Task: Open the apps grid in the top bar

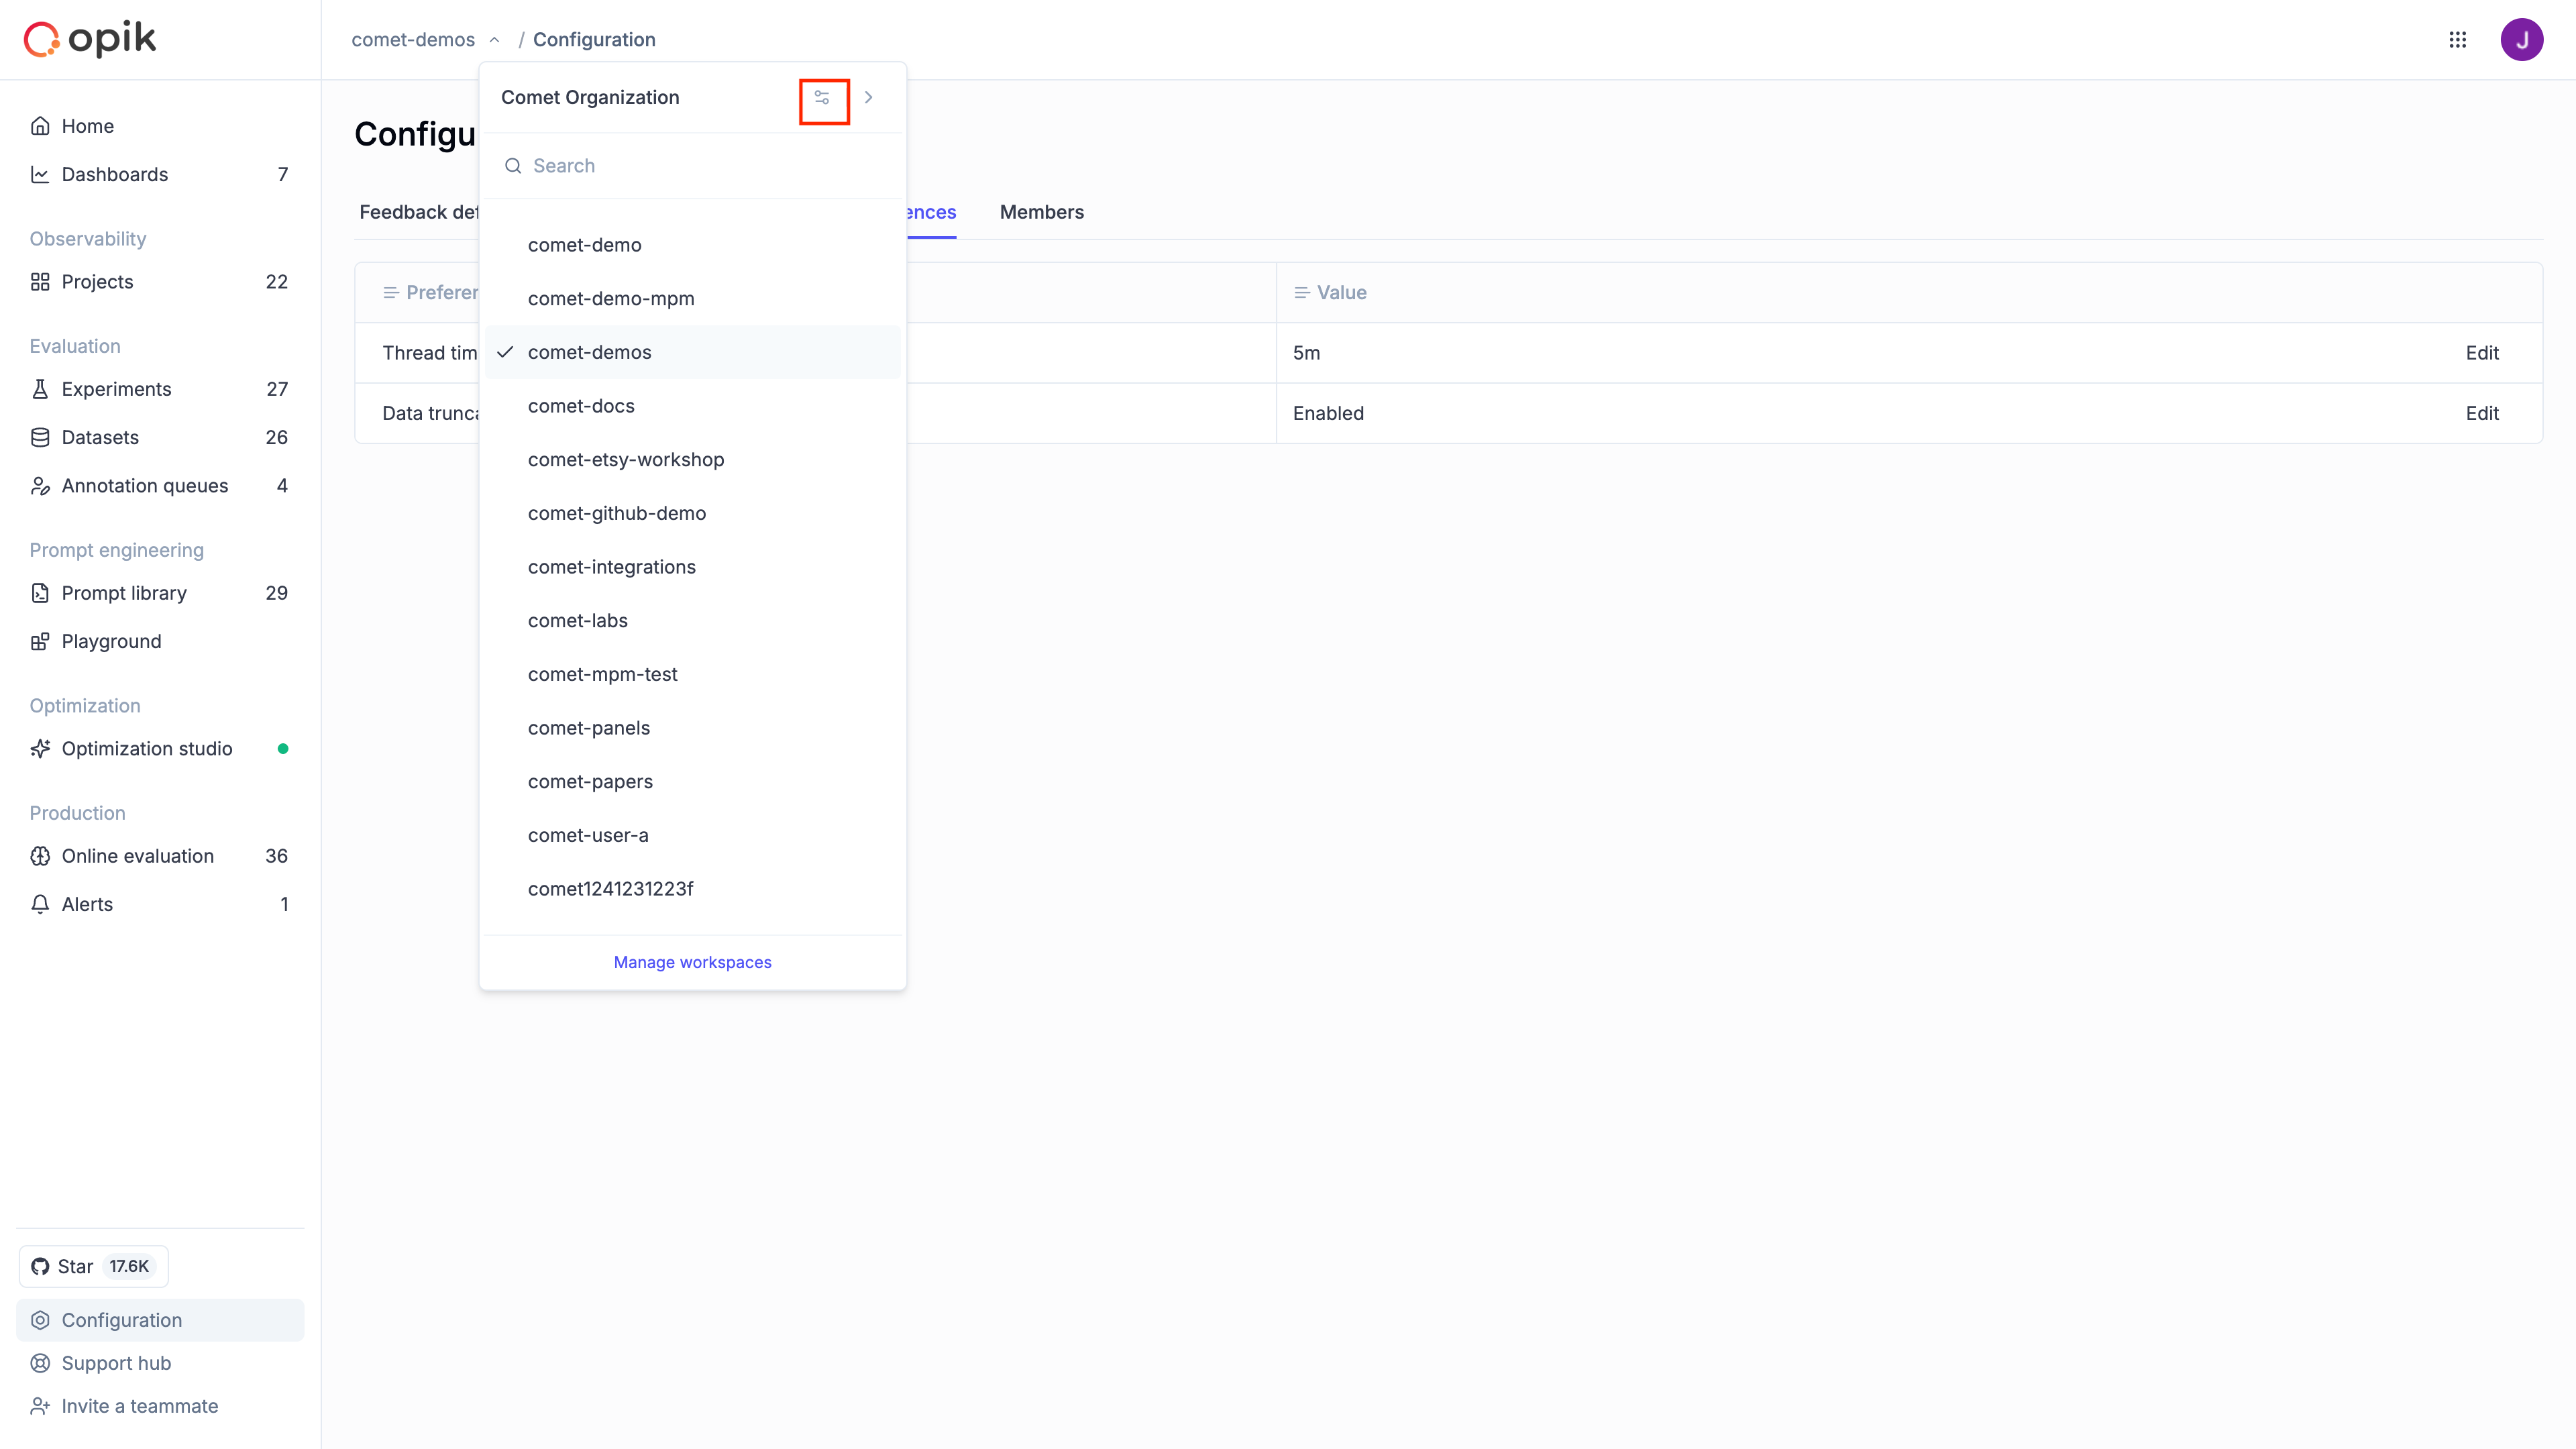Action: (x=2459, y=39)
